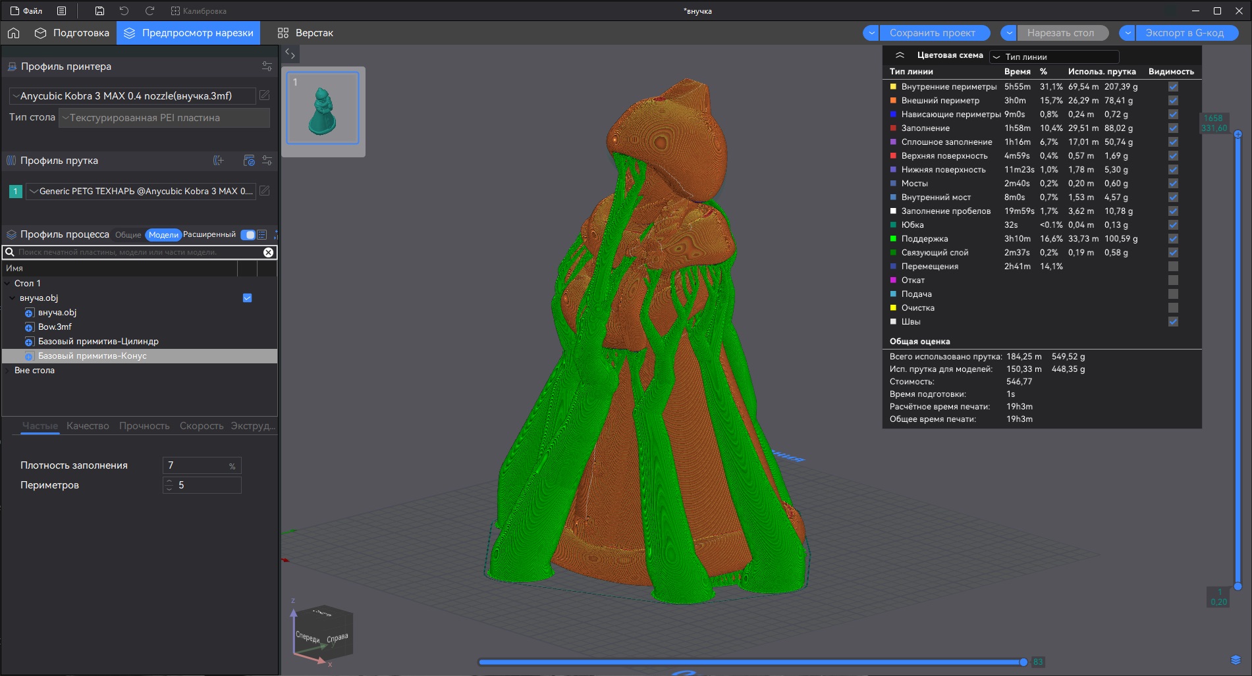Click the layers icon at bottom right
This screenshot has width=1252, height=676.
(x=1235, y=660)
